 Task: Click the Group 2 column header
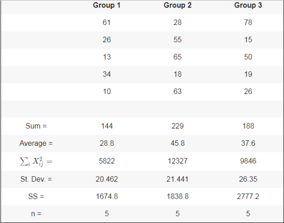click(x=177, y=5)
